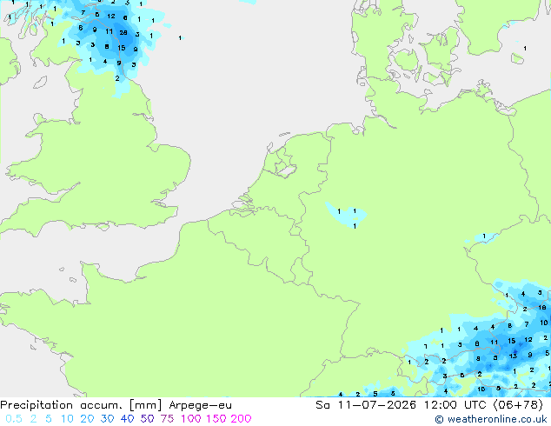551x426 pixels.
Task: Click the 'Sa 11-07-2026' date text
Action: [366, 405]
